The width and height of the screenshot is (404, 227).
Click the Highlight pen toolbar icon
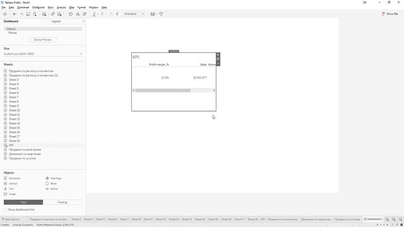coord(94,14)
